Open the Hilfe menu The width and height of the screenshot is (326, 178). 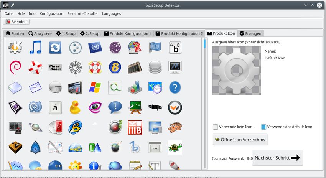point(21,13)
